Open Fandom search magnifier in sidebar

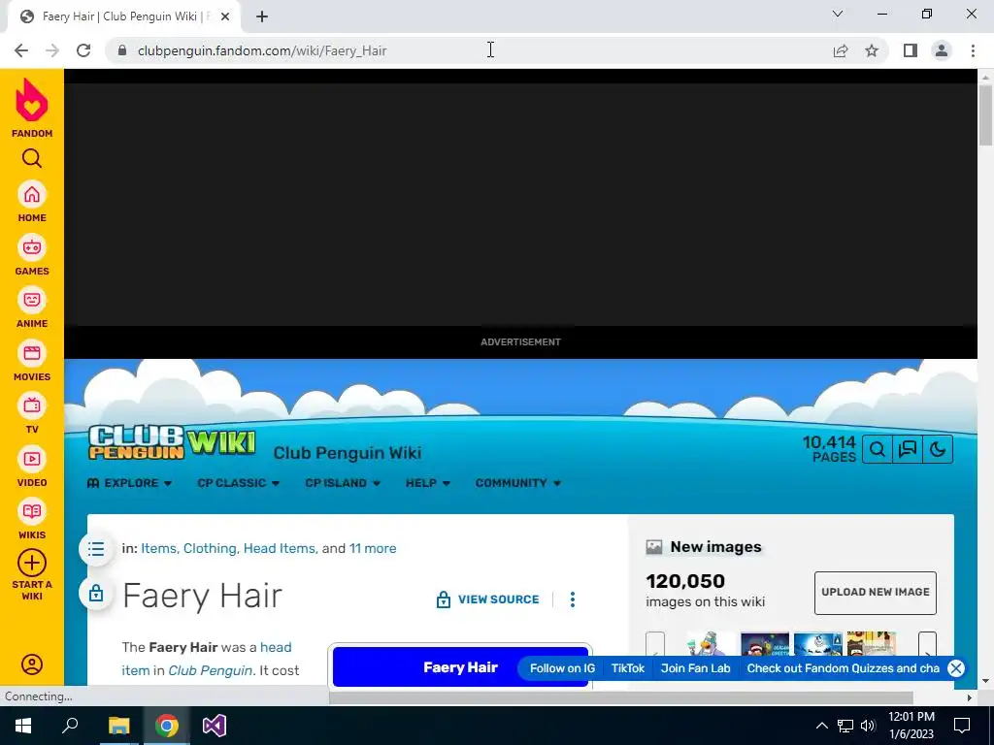32,158
